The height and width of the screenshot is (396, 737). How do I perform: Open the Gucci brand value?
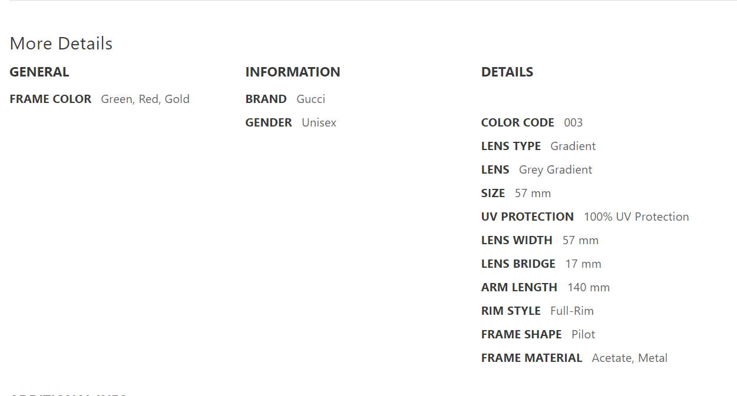click(310, 99)
